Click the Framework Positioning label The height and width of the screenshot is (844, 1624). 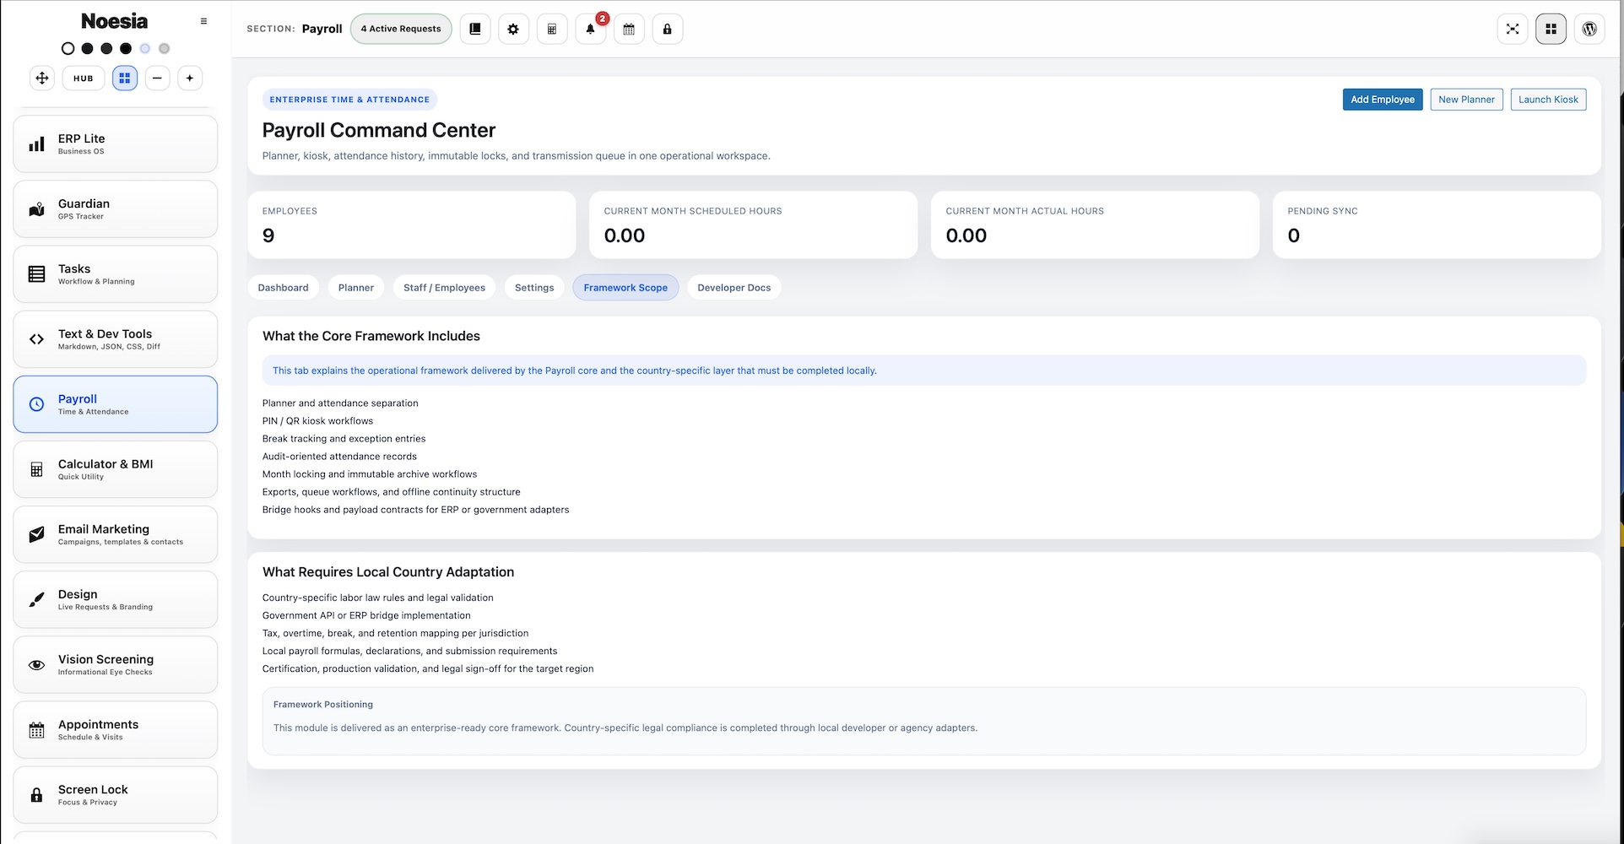coord(323,705)
